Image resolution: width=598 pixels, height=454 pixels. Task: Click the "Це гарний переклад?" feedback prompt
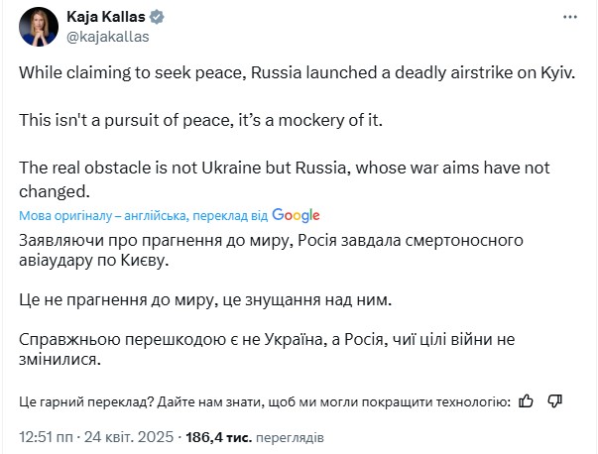click(264, 401)
